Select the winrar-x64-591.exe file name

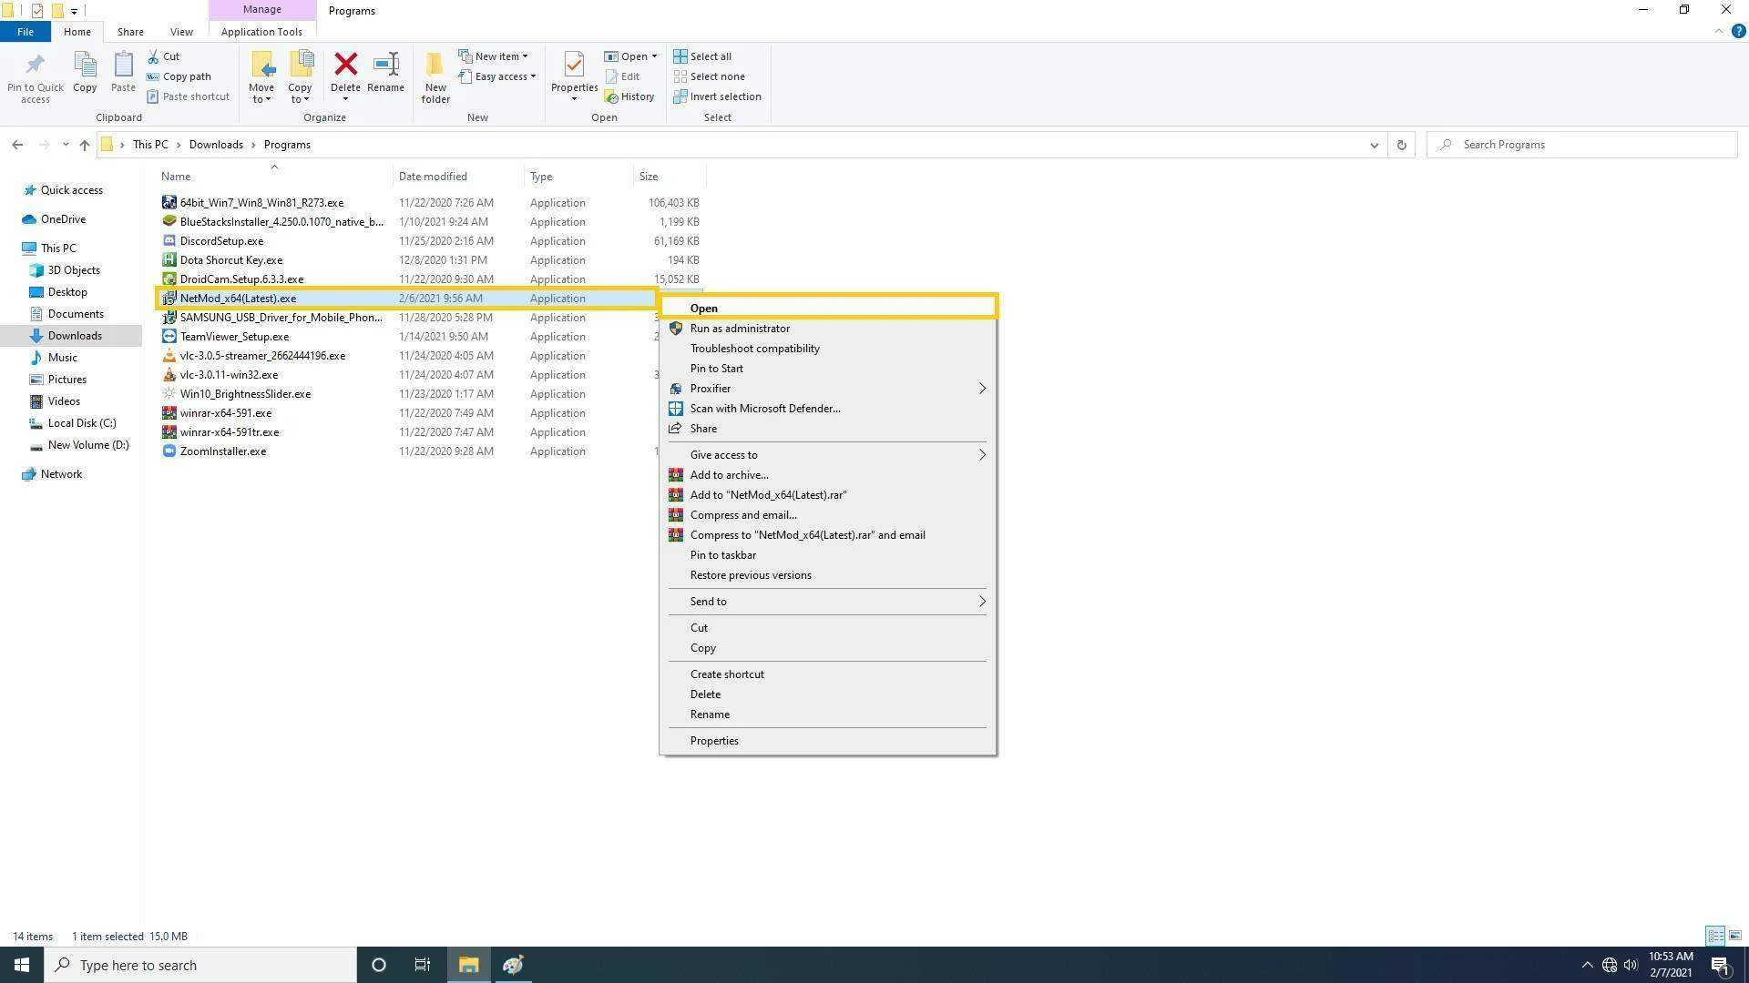[x=226, y=413]
